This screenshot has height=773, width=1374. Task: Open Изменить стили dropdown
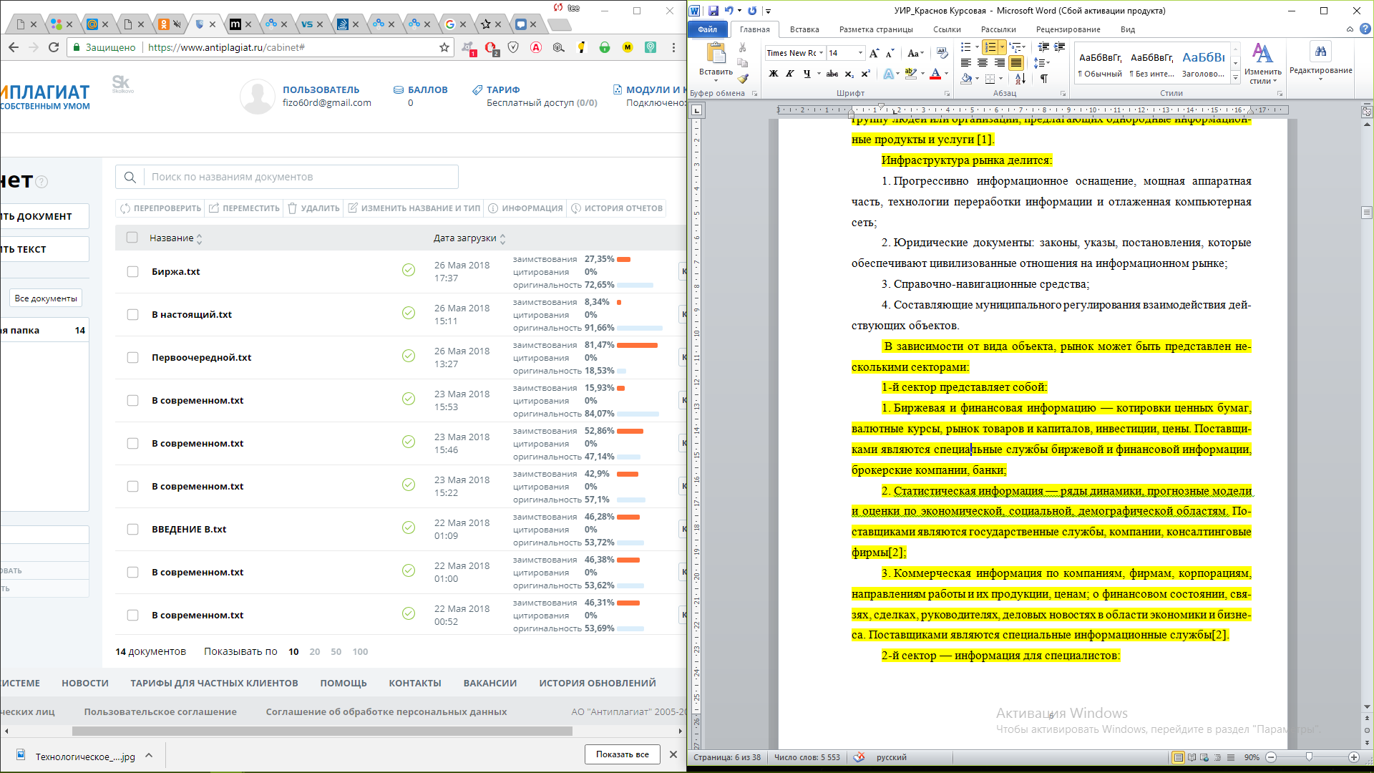[1262, 64]
